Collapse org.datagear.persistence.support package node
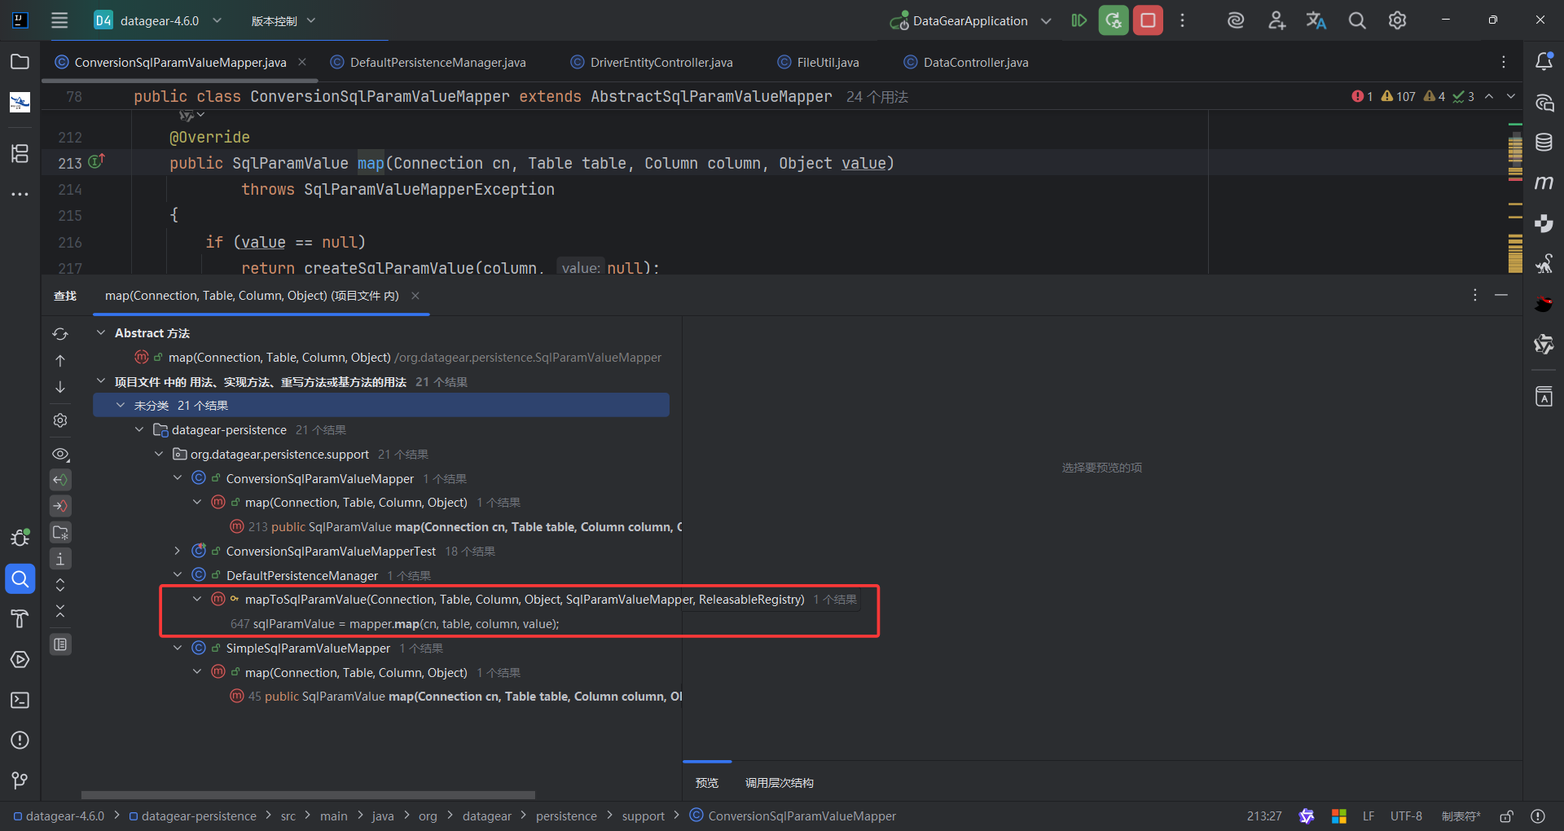The image size is (1564, 831). (159, 454)
